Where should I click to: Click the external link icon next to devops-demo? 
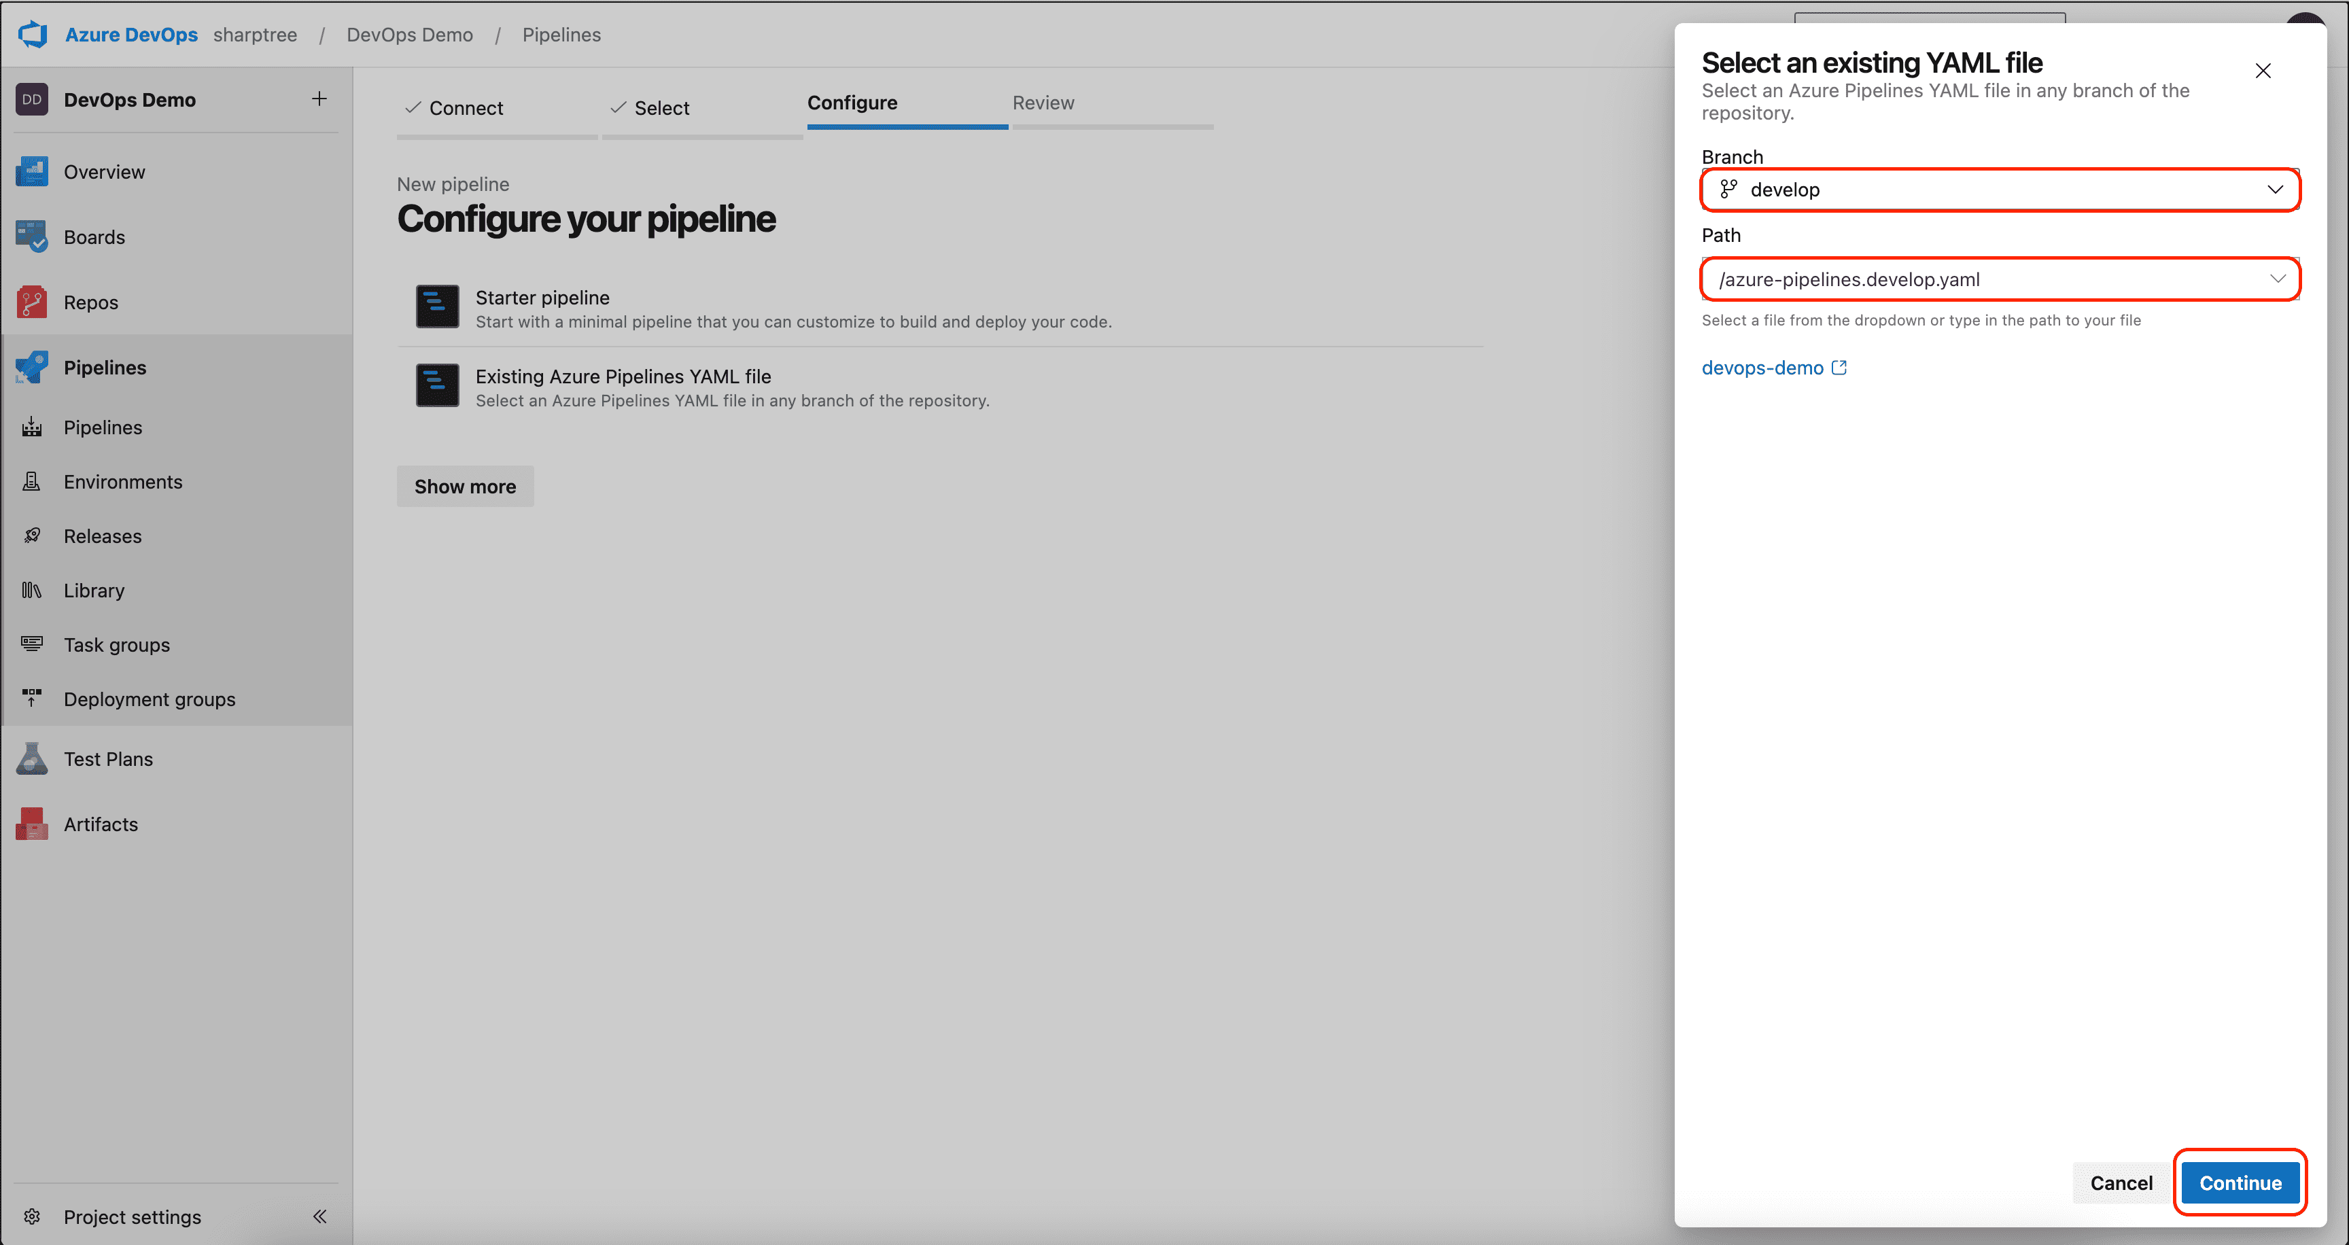pyautogui.click(x=1839, y=367)
